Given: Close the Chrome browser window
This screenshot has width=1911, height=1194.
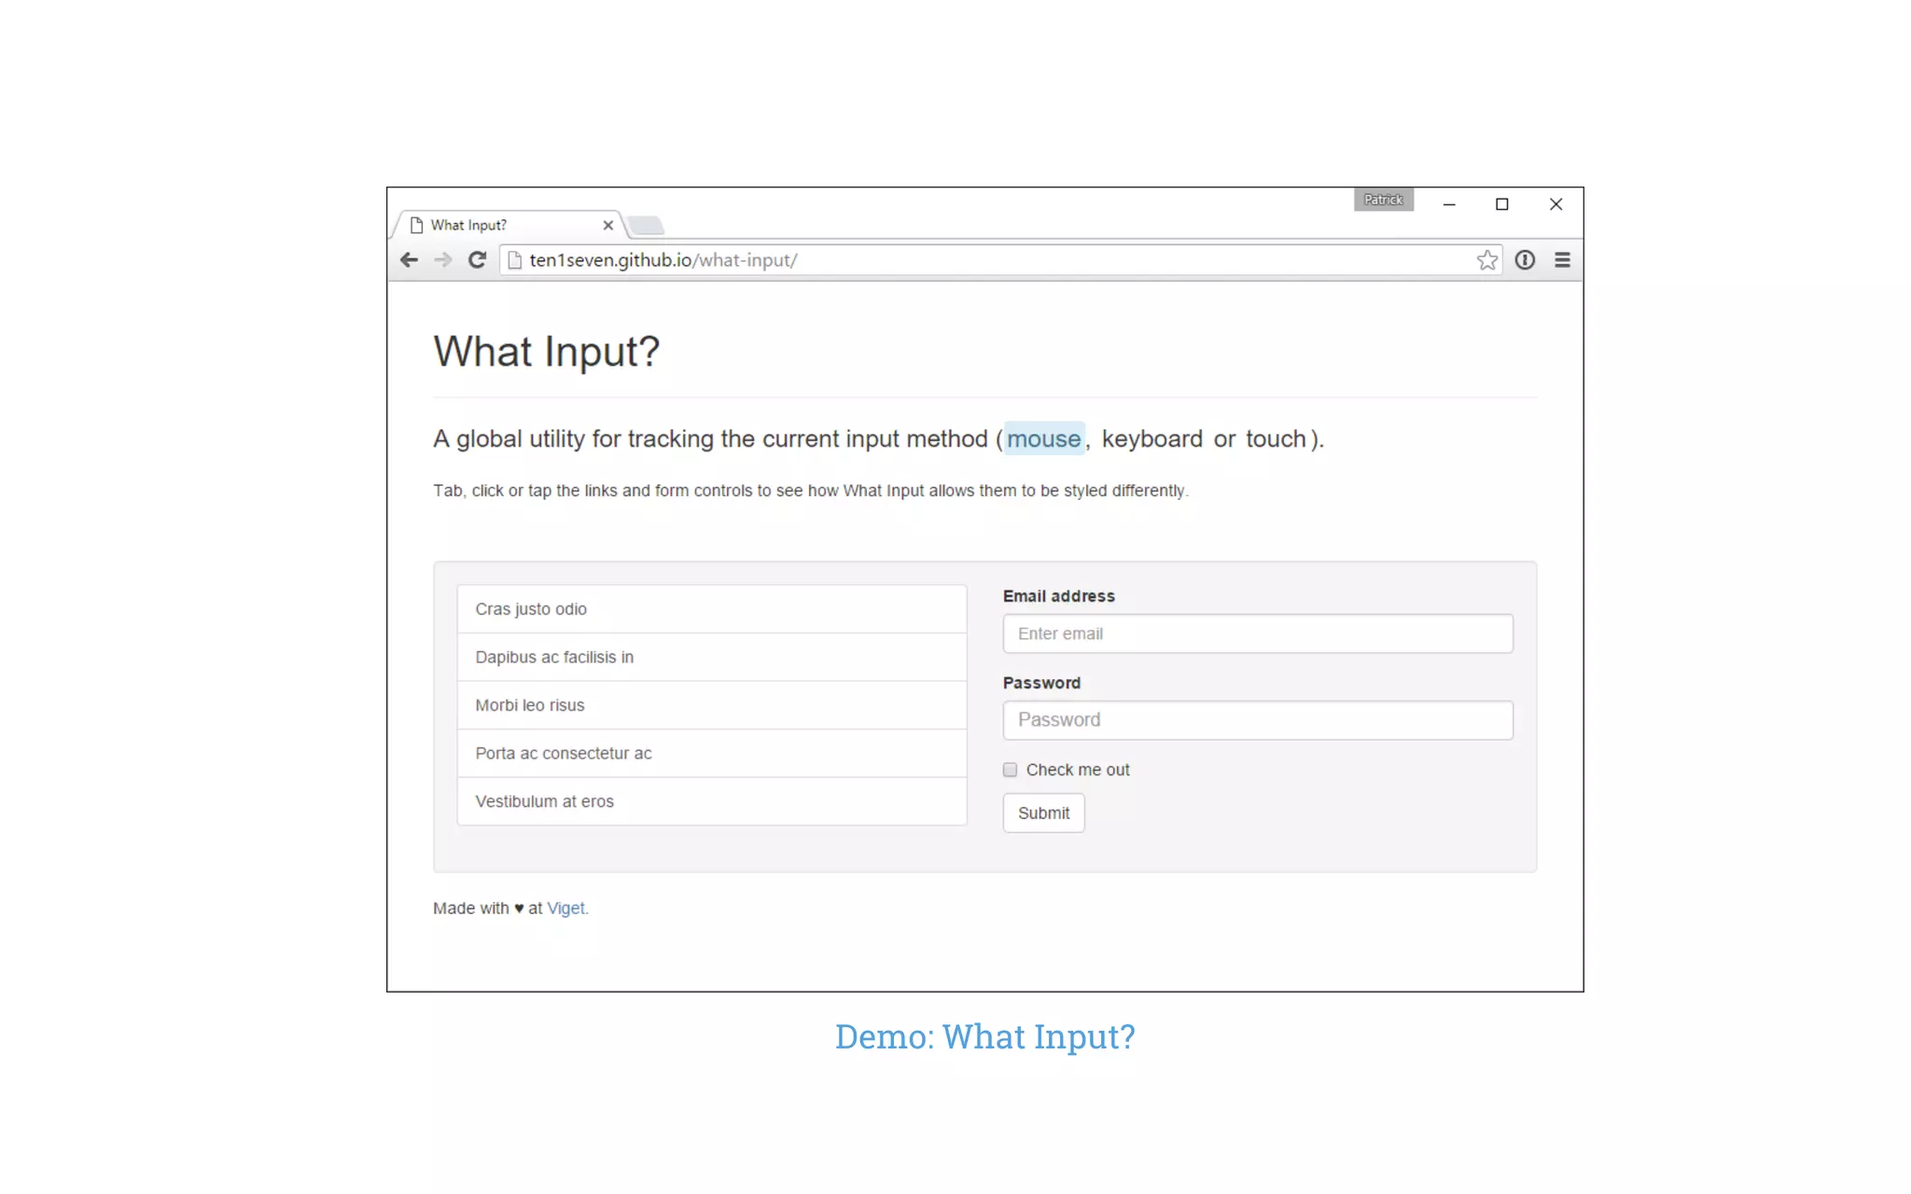Looking at the screenshot, I should point(1555,204).
